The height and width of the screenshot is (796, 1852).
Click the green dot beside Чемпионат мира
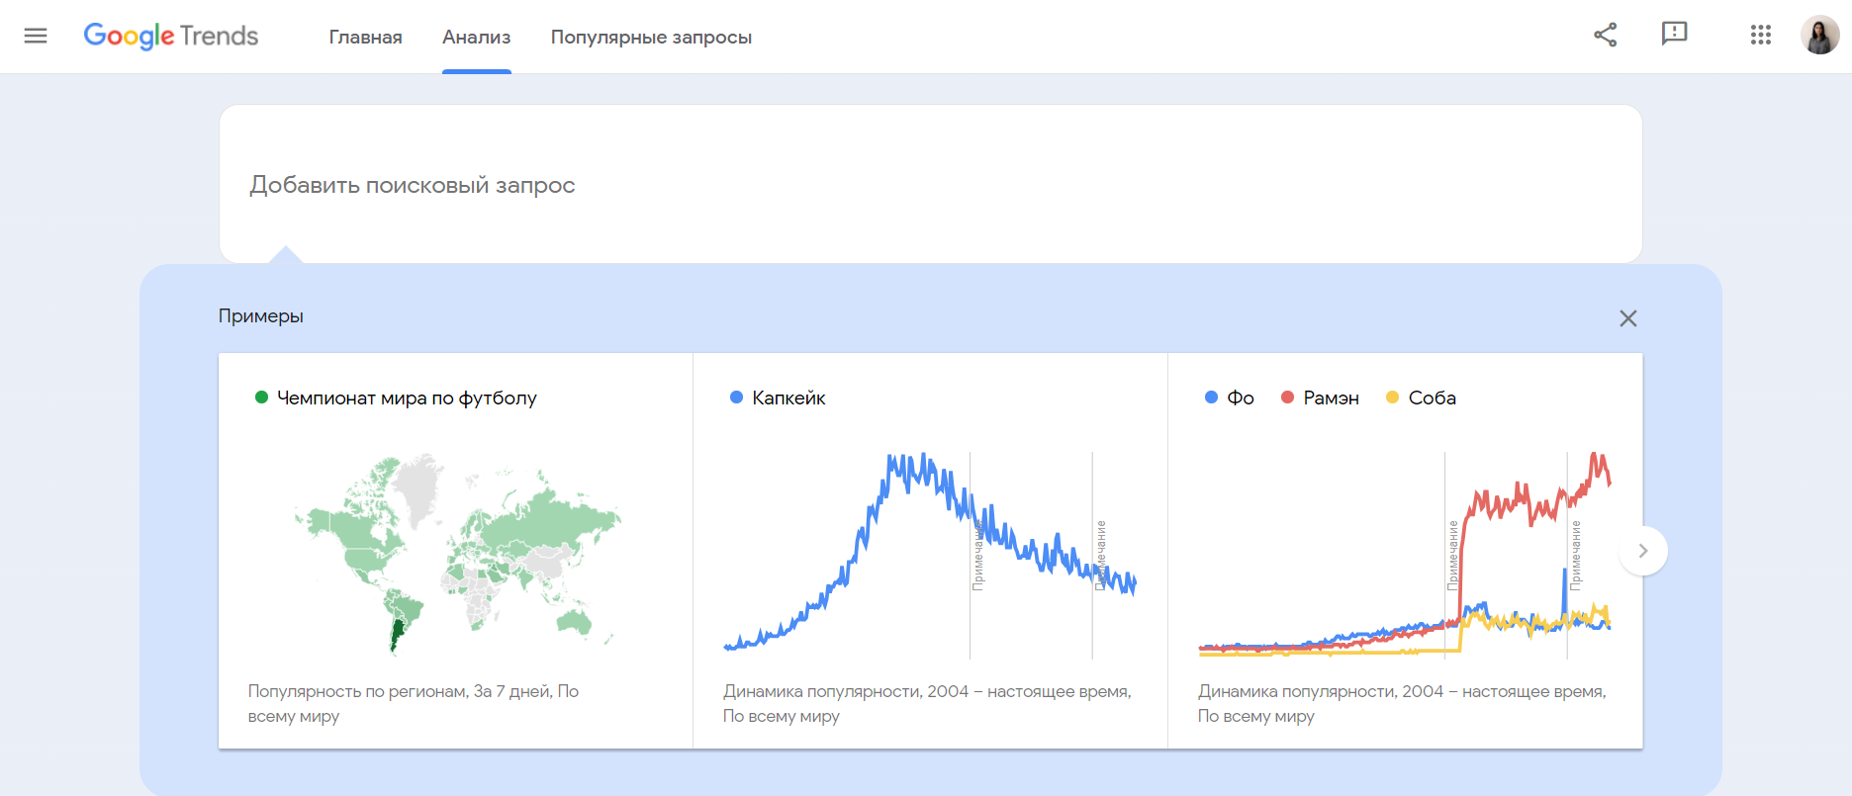pos(262,398)
